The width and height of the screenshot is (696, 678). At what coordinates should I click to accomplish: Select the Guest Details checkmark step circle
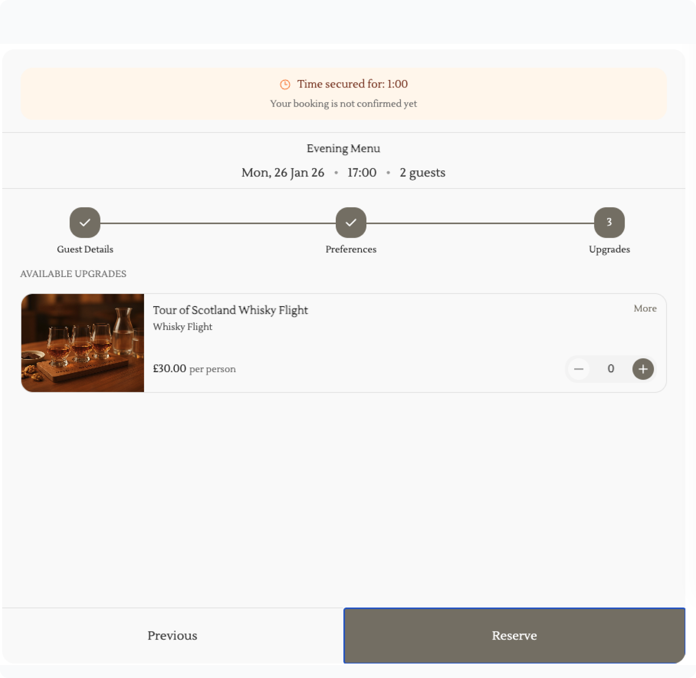tap(85, 222)
